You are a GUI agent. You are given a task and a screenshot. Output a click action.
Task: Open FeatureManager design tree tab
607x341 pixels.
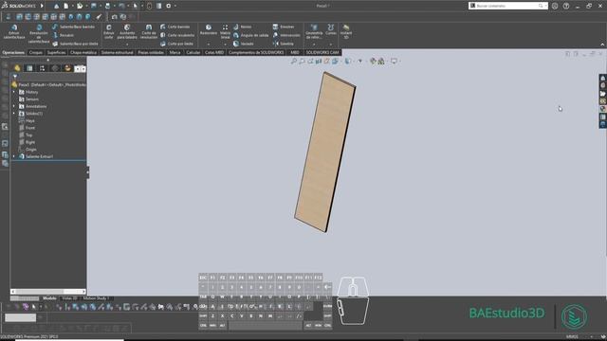pos(17,68)
